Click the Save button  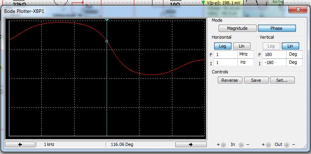click(256, 80)
